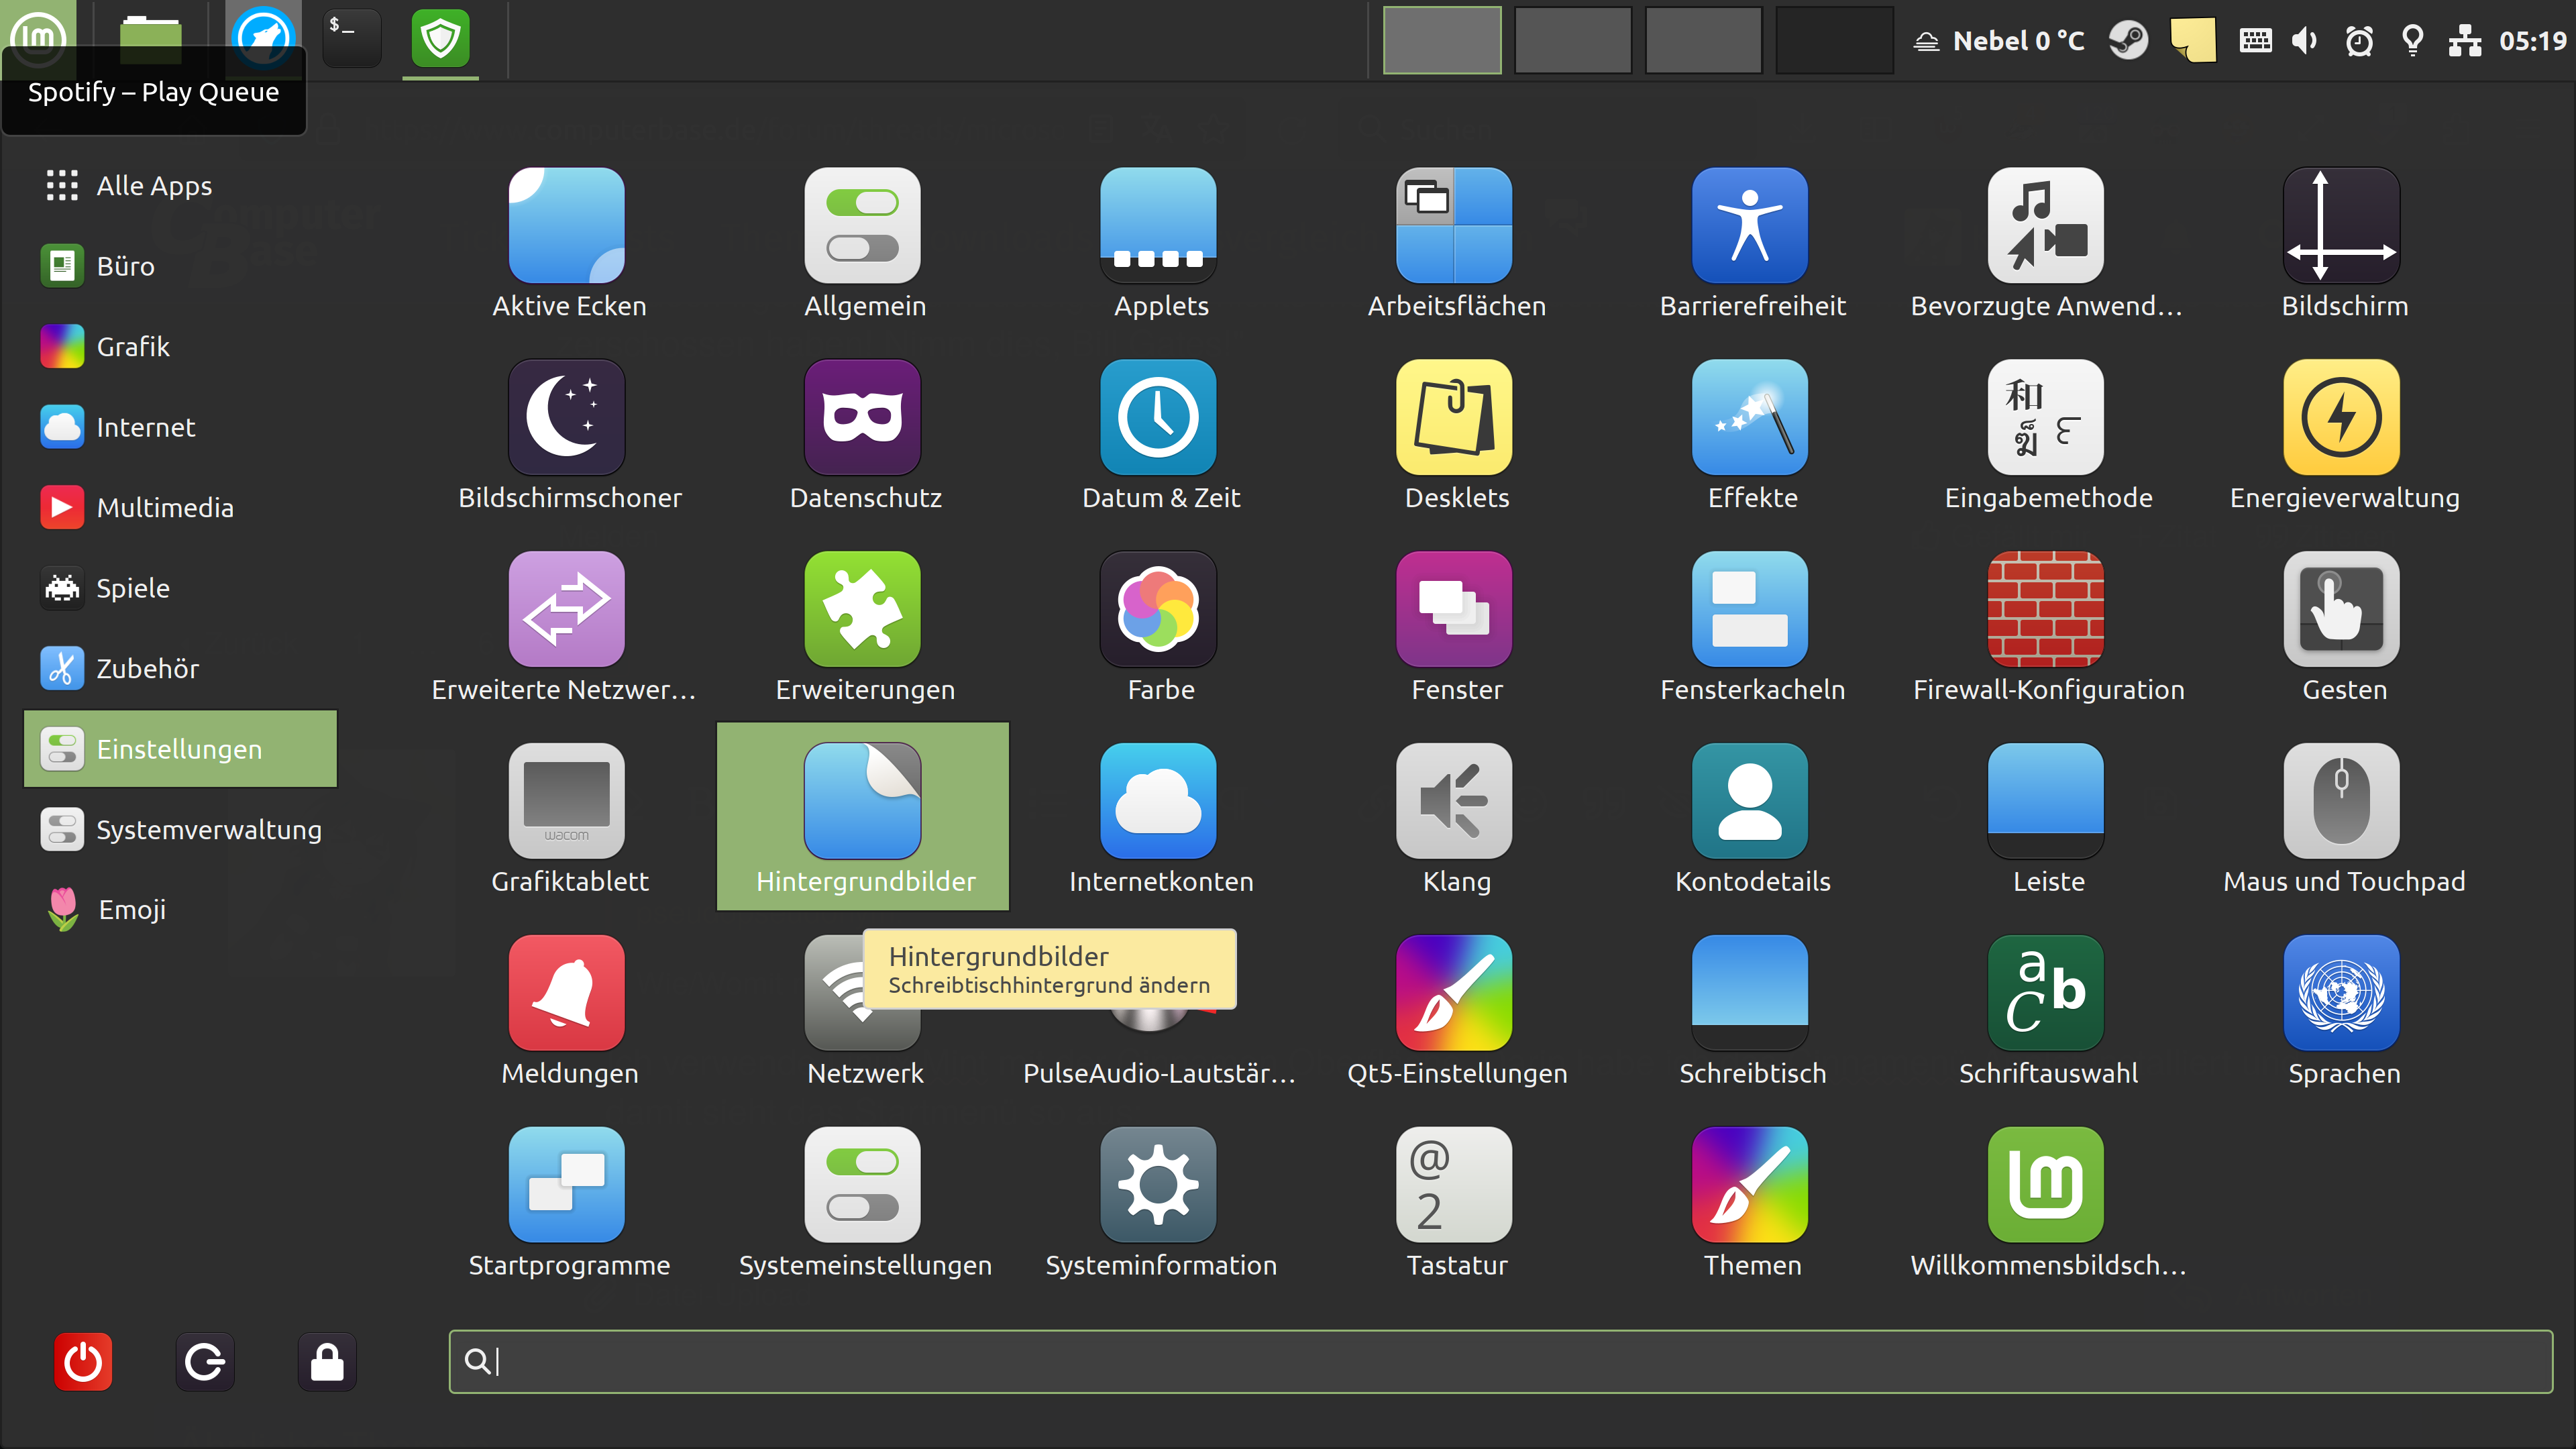Open the Bildschirmschoner moon icon

tap(566, 417)
